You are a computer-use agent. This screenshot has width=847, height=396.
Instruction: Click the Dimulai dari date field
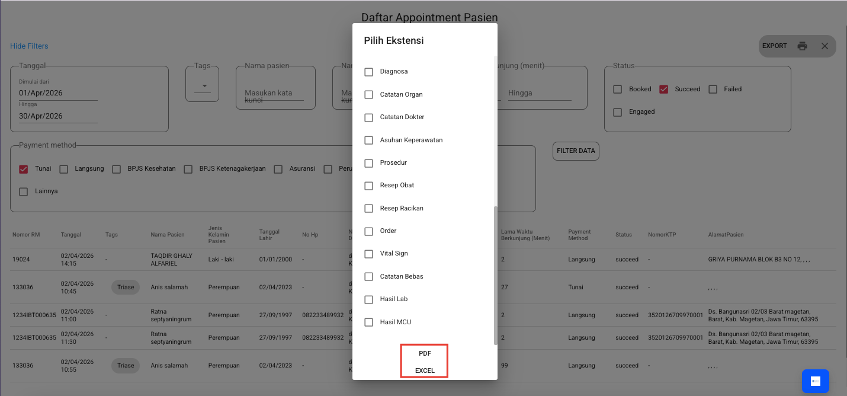click(x=57, y=93)
